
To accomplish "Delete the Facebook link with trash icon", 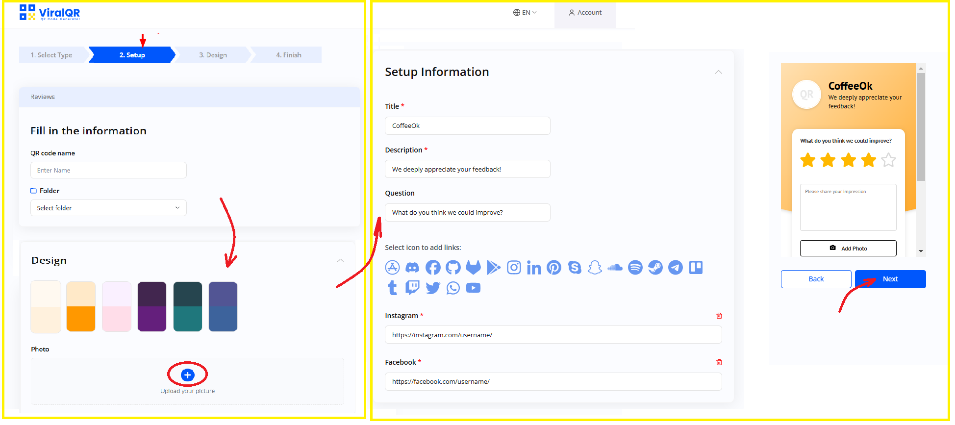I will tap(719, 362).
